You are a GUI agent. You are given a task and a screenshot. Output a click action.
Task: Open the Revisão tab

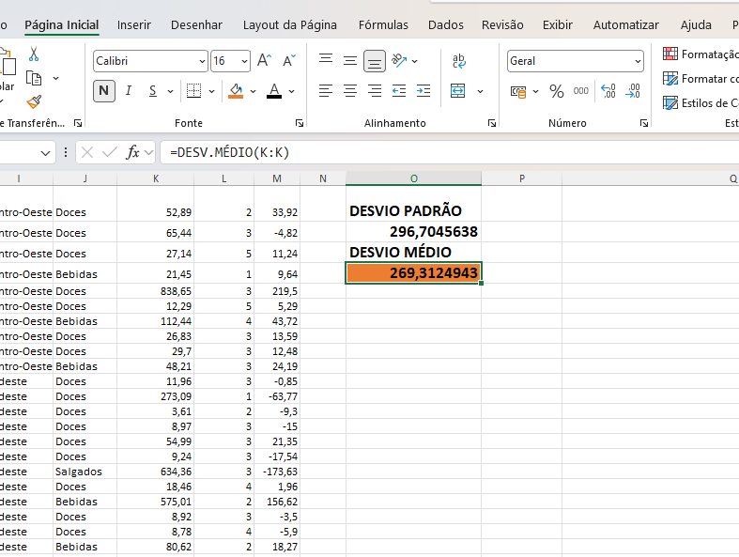502,25
